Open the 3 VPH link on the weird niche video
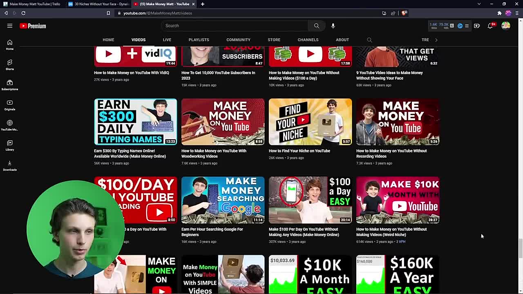 (401, 241)
